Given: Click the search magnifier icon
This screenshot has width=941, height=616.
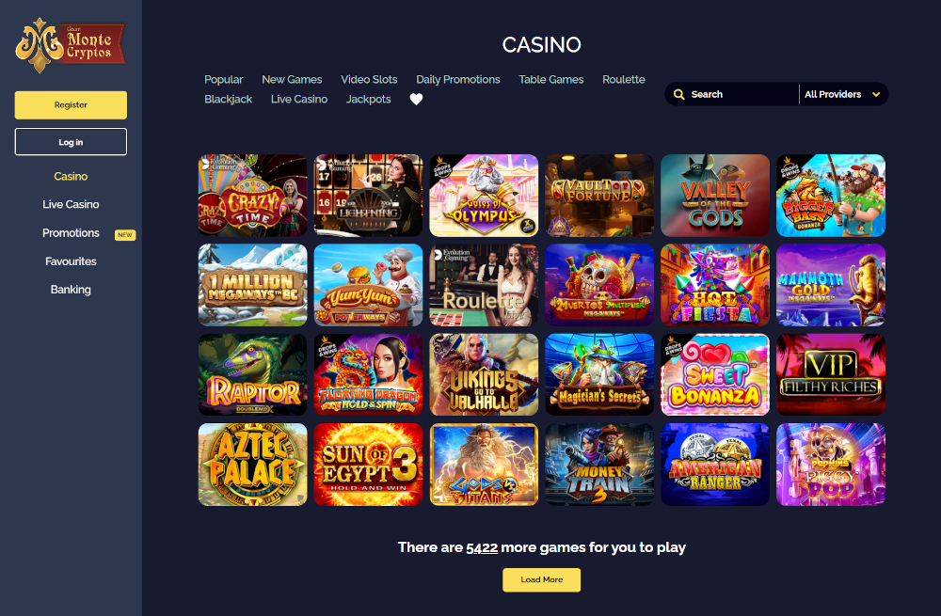Looking at the screenshot, I should 678,94.
